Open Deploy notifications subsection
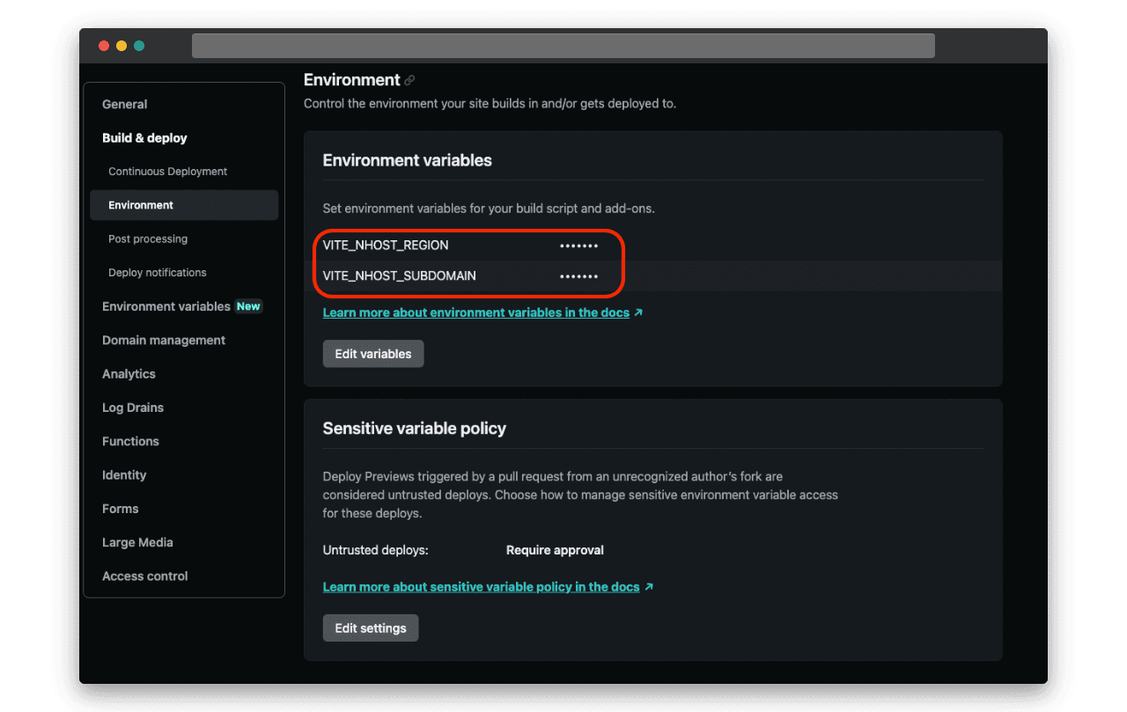This screenshot has height=712, width=1127. pos(158,273)
